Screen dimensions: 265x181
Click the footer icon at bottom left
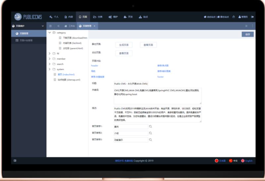[x=15, y=160]
